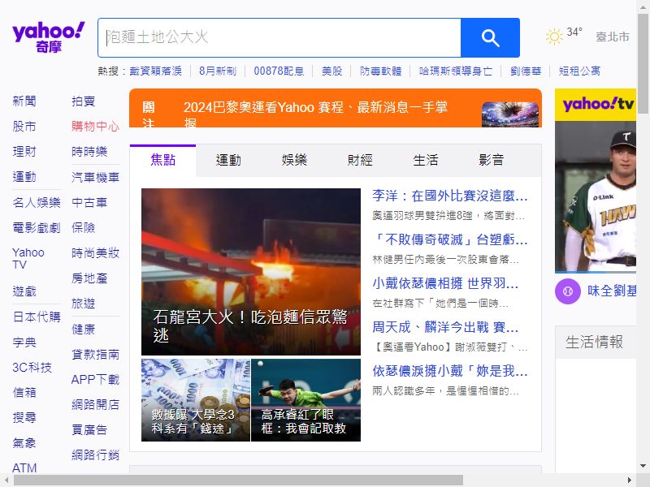Open APP下載 sidebar link
Viewport: 650px width, 487px height.
[x=95, y=380]
